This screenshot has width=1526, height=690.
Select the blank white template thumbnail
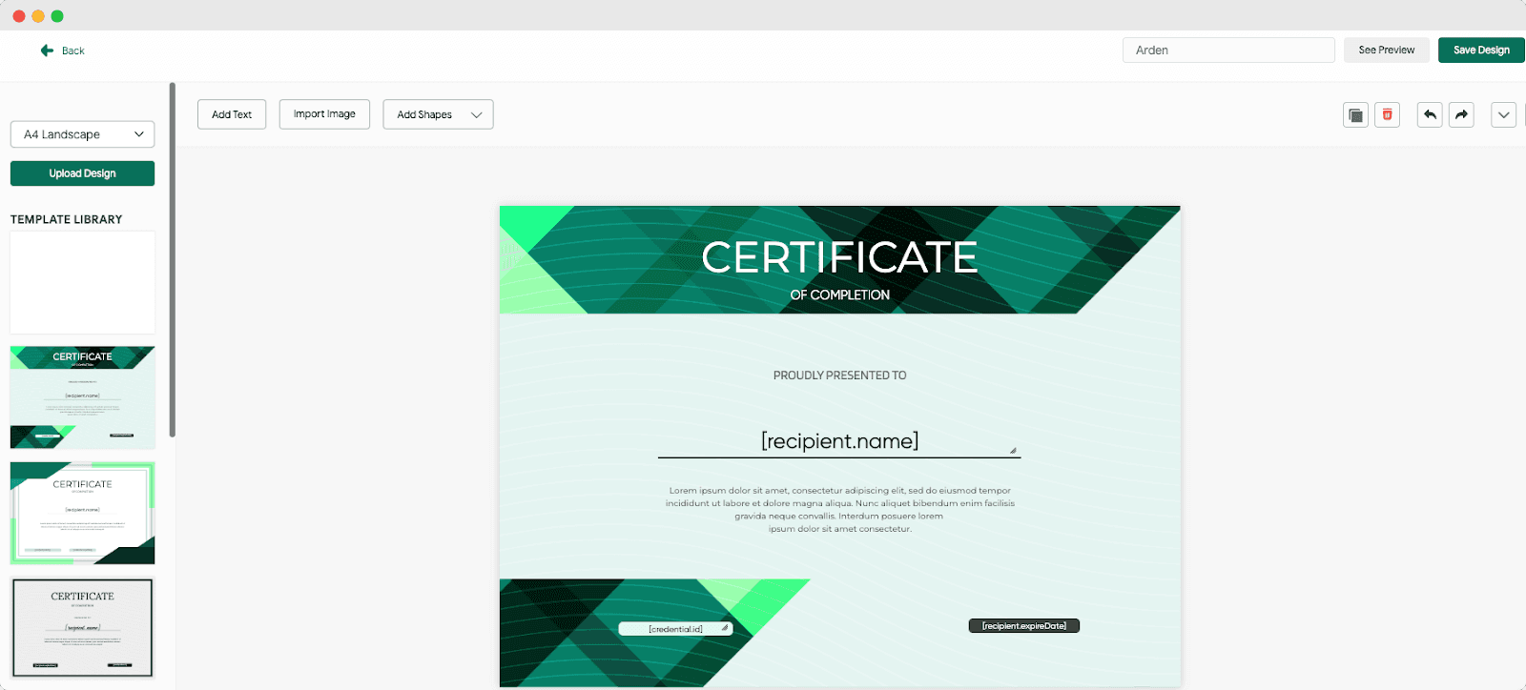pyautogui.click(x=83, y=282)
